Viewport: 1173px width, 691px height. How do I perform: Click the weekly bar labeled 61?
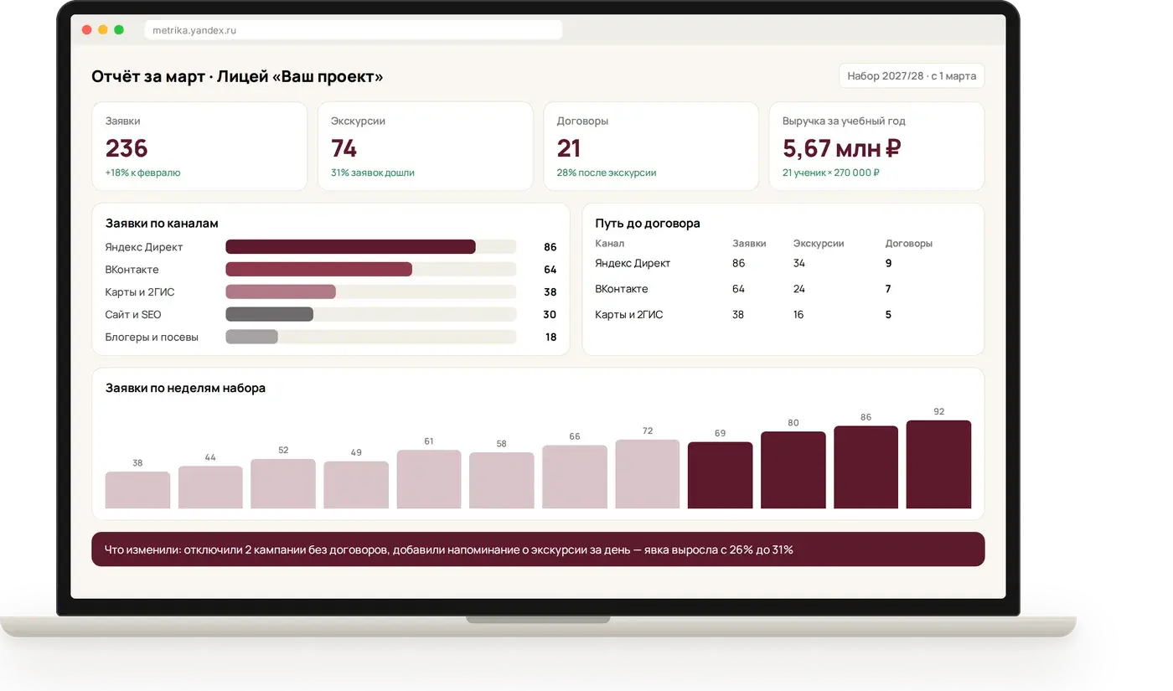pyautogui.click(x=429, y=479)
